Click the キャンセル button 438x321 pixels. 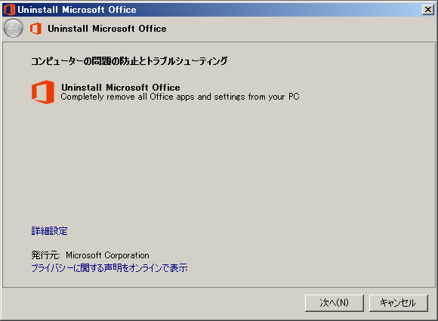pyautogui.click(x=398, y=303)
